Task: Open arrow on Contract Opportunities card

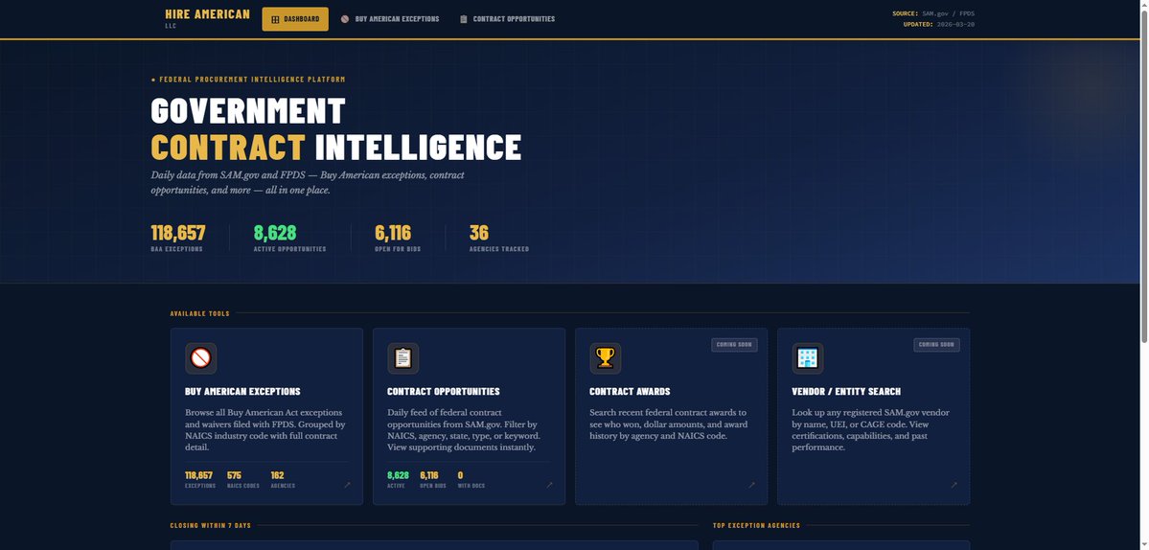Action: pyautogui.click(x=550, y=485)
